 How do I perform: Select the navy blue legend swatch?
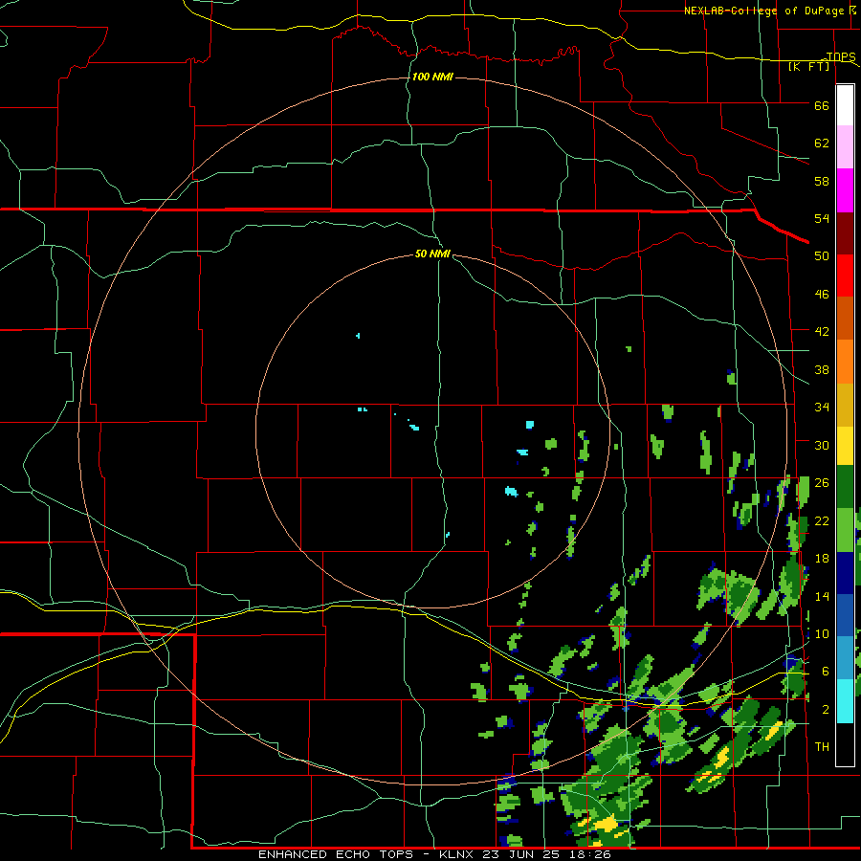click(845, 573)
